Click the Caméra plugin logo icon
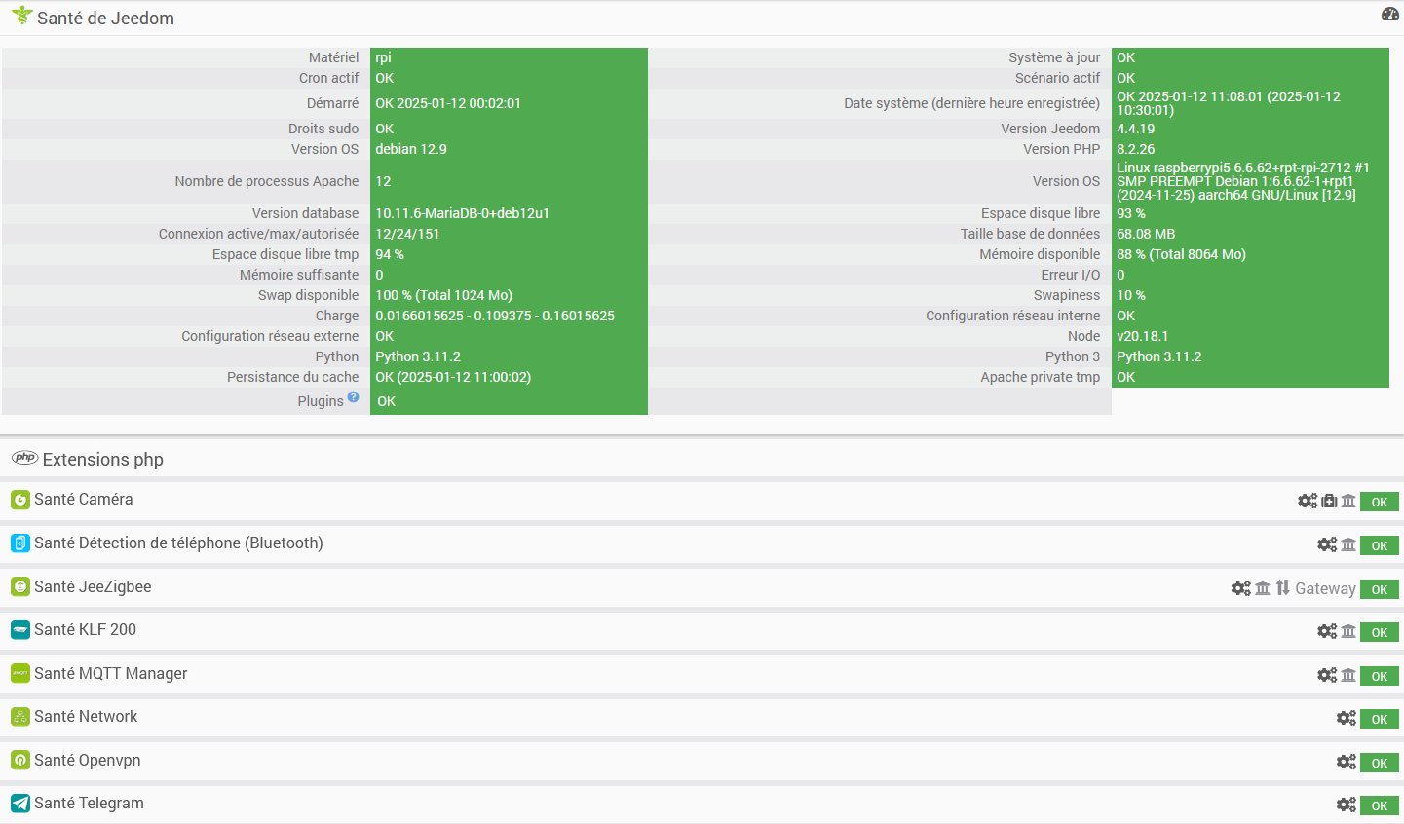This screenshot has width=1404, height=824. (20, 500)
